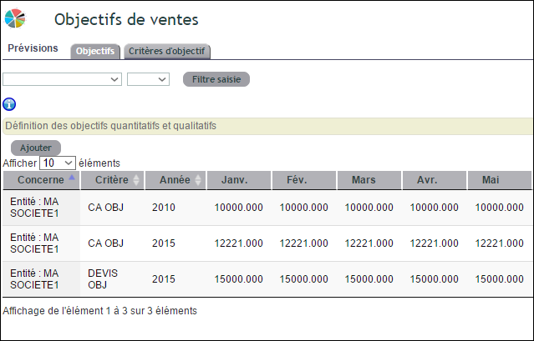The height and width of the screenshot is (341, 534).
Task: Click the Affichage de l'élément status text
Action: point(99,311)
